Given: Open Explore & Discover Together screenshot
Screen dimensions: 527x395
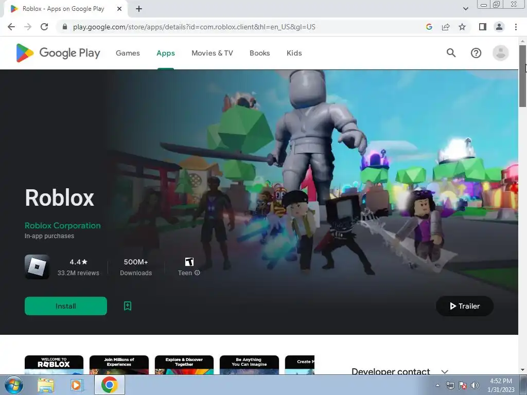Looking at the screenshot, I should (x=184, y=365).
